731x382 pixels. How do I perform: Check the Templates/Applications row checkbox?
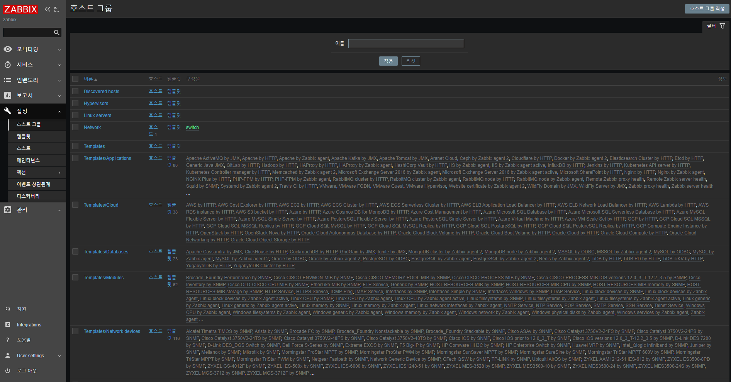75,158
